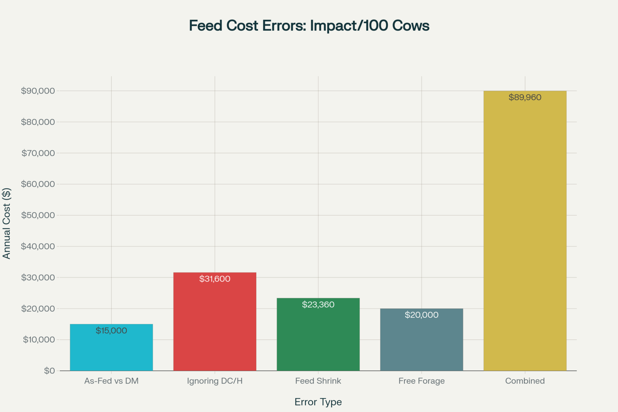Click the Ignoring DC/H axis label
618x412 pixels.
215,381
